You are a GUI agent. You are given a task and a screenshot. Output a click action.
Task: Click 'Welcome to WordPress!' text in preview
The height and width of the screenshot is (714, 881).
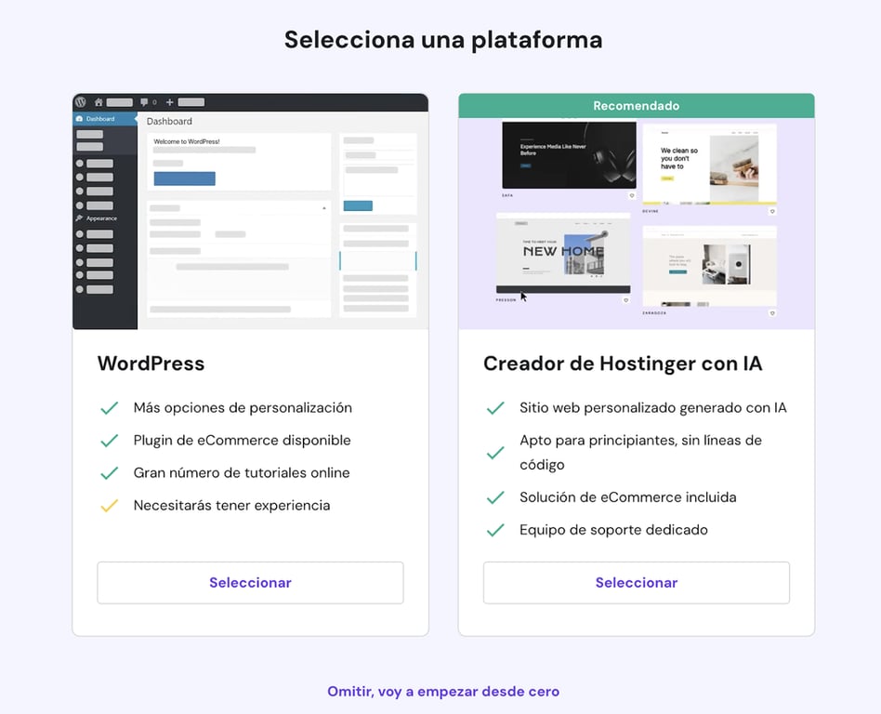point(187,141)
